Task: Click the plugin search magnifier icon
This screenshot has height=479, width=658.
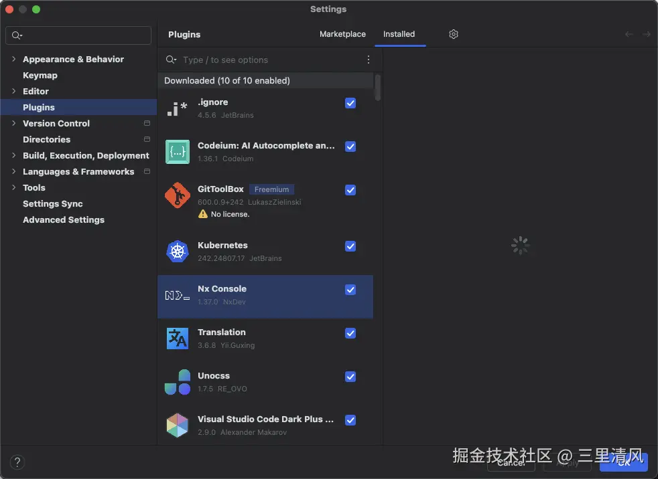Action: click(170, 60)
